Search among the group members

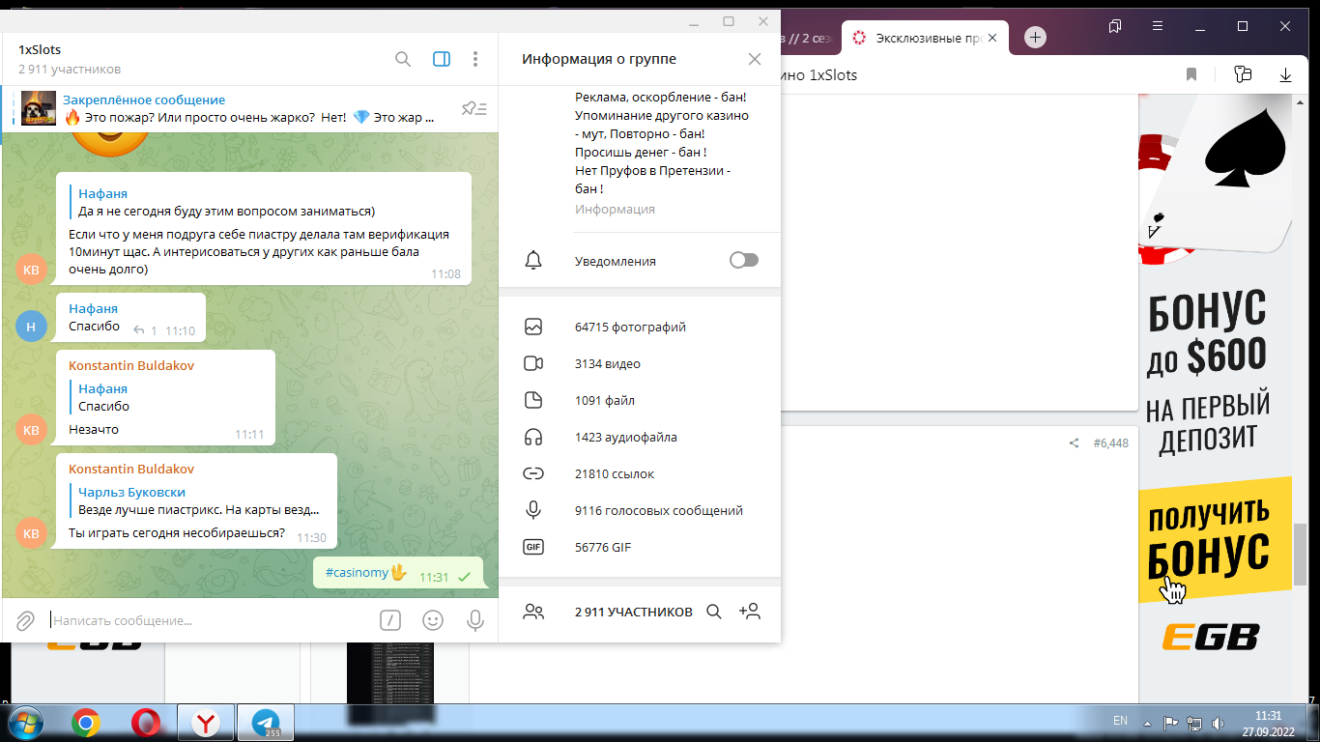pos(714,612)
